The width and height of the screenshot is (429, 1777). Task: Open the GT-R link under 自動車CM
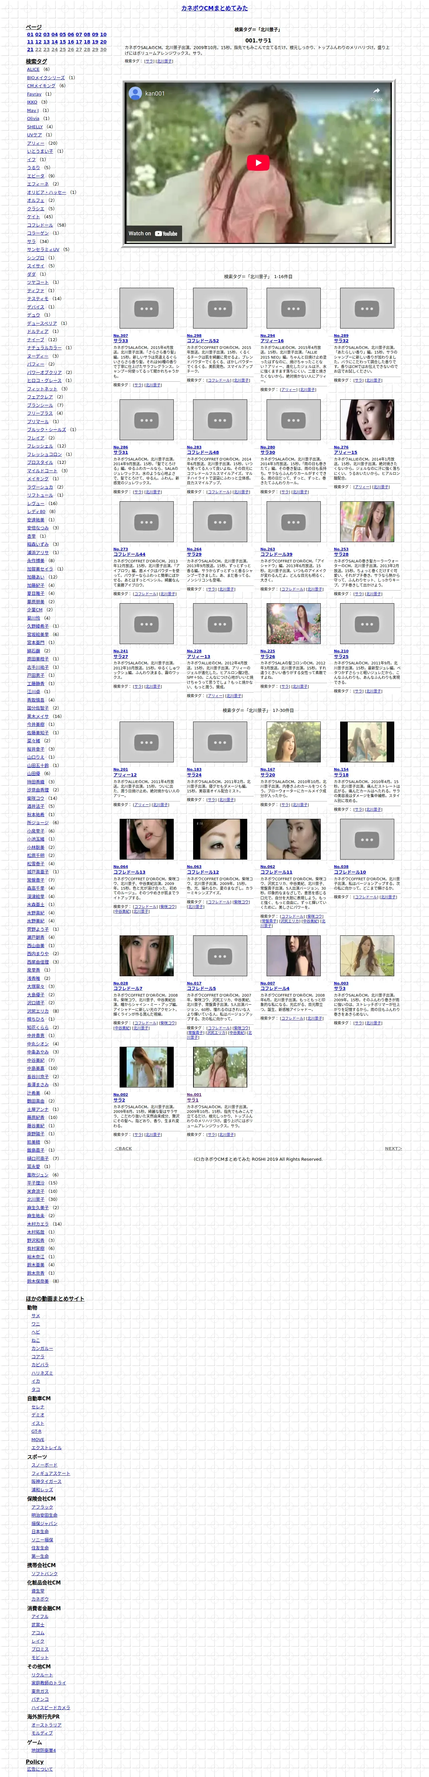[36, 1431]
